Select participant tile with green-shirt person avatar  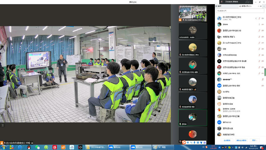tap(193, 66)
